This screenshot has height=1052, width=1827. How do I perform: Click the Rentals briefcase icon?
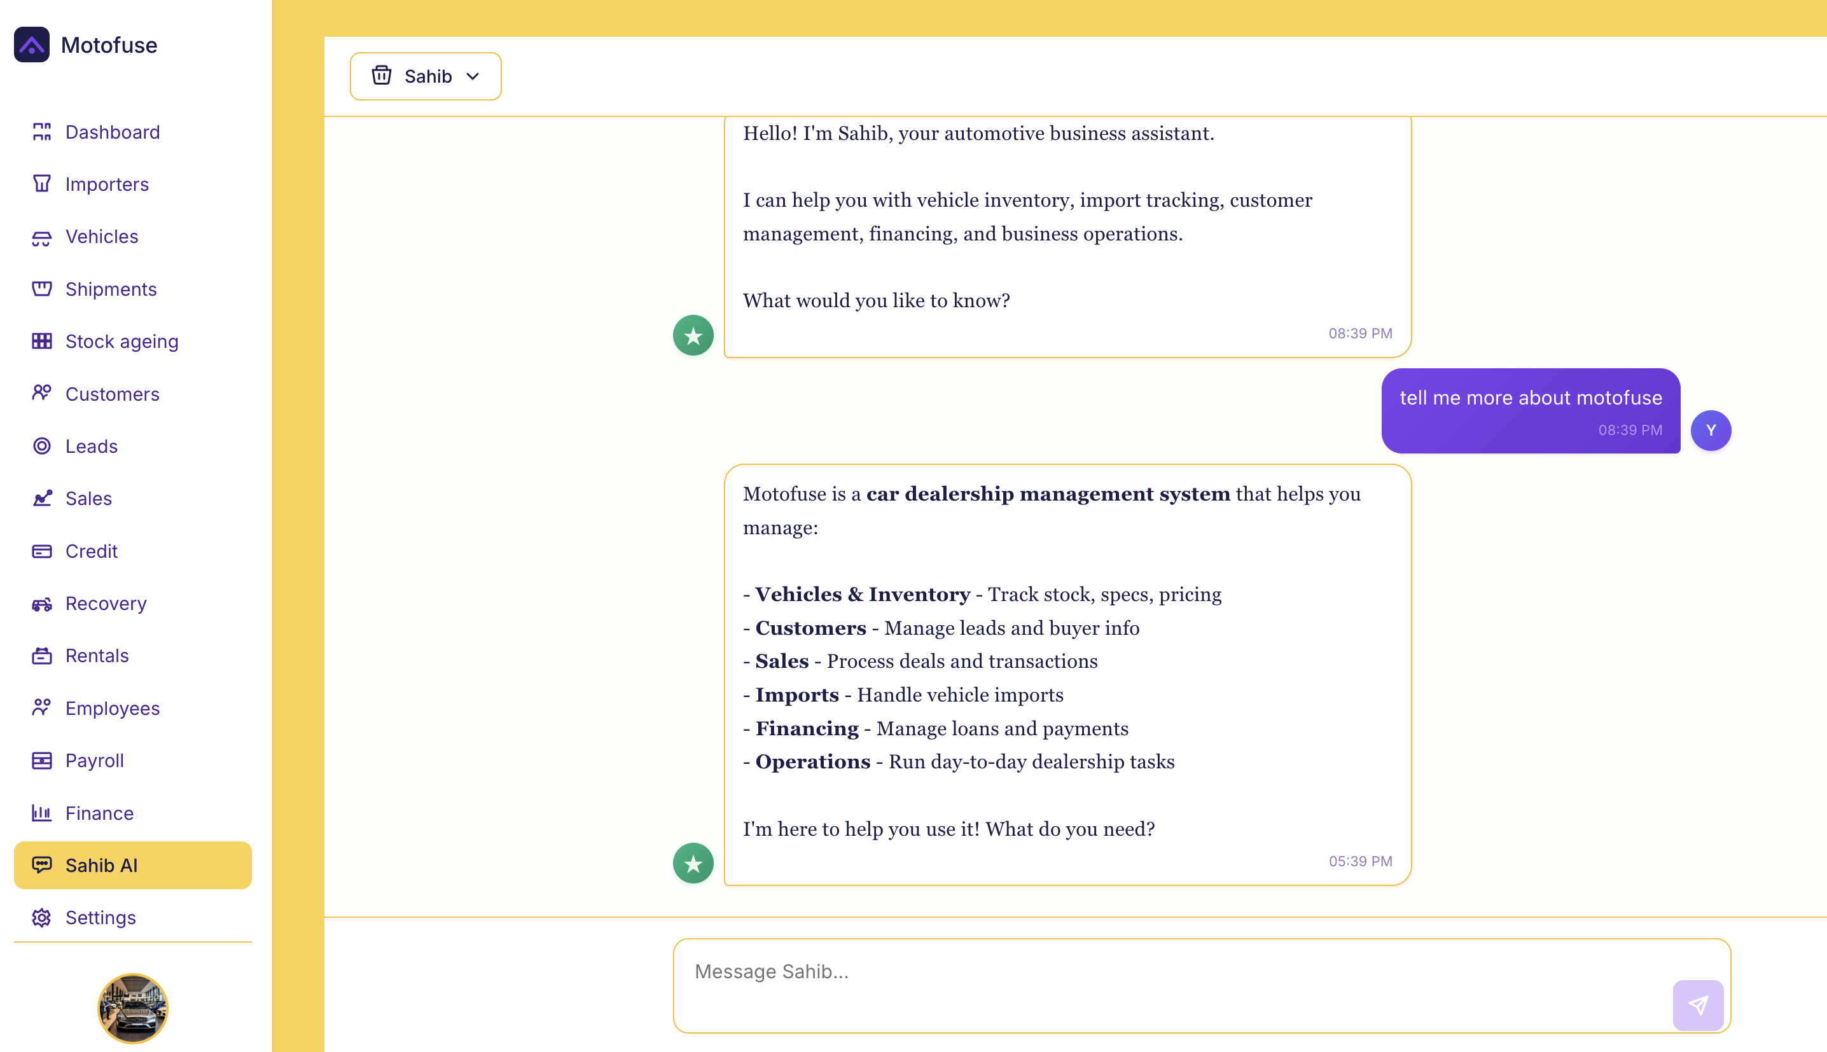tap(42, 655)
